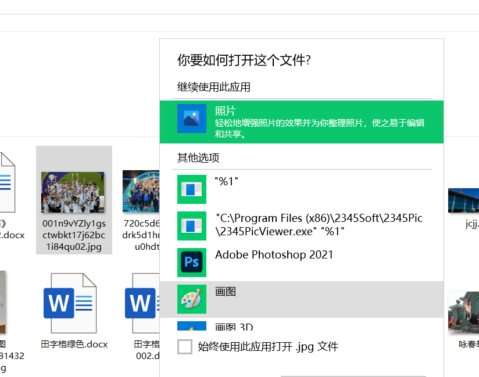Select the jcjj image thumbnail

[x=463, y=200]
